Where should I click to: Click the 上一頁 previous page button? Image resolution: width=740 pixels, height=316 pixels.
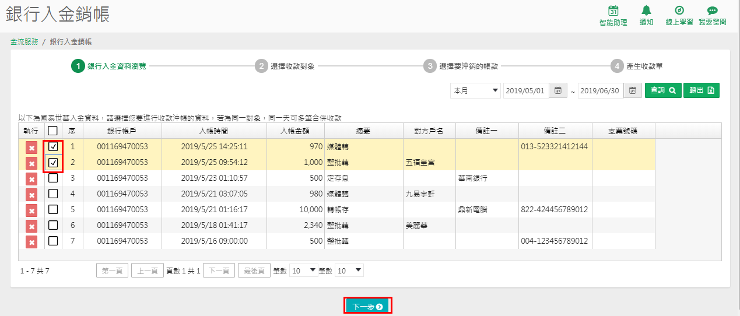coord(147,271)
